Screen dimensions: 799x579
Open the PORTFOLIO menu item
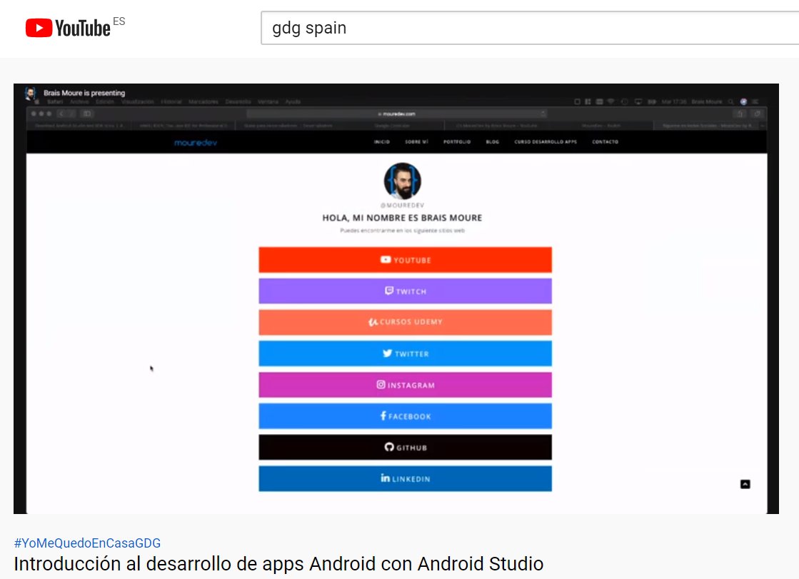456,141
